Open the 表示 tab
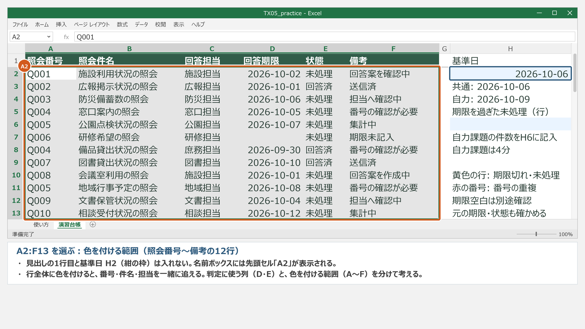 coord(179,24)
